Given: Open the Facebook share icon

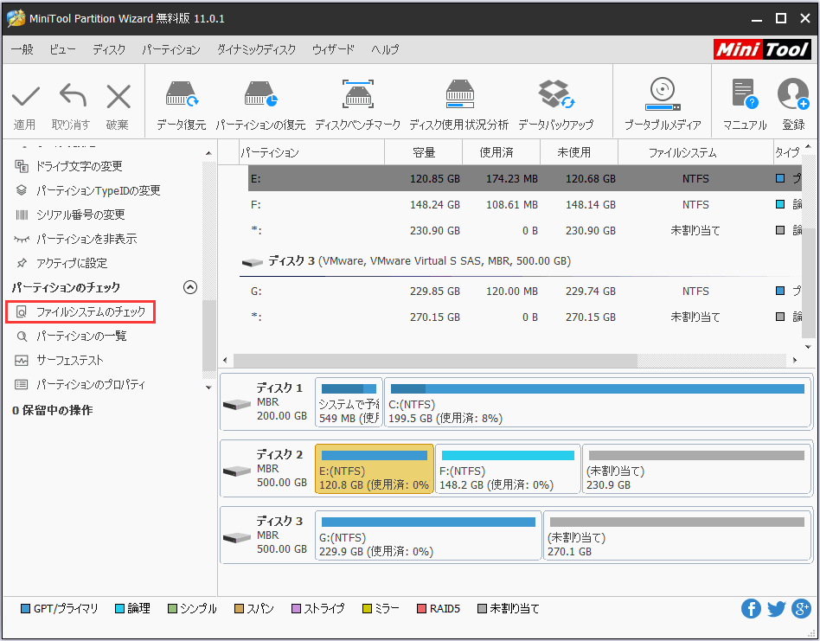Looking at the screenshot, I should (x=751, y=609).
